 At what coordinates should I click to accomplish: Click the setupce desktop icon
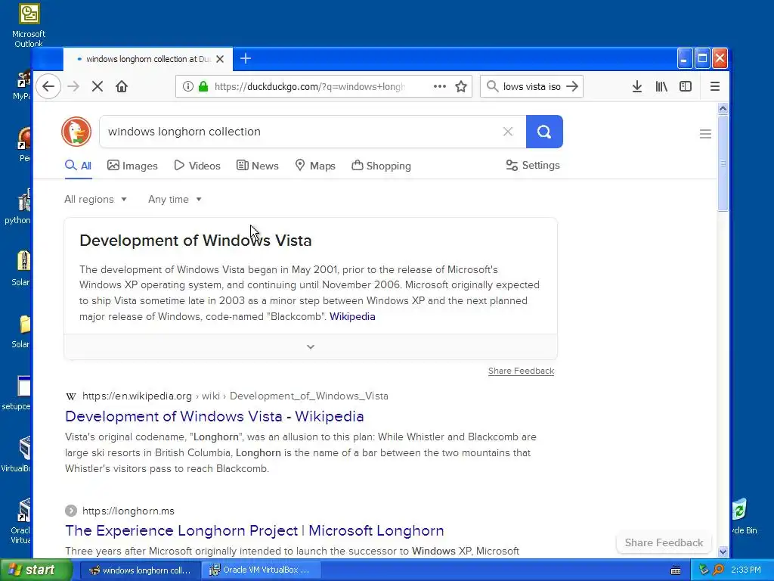point(18,393)
